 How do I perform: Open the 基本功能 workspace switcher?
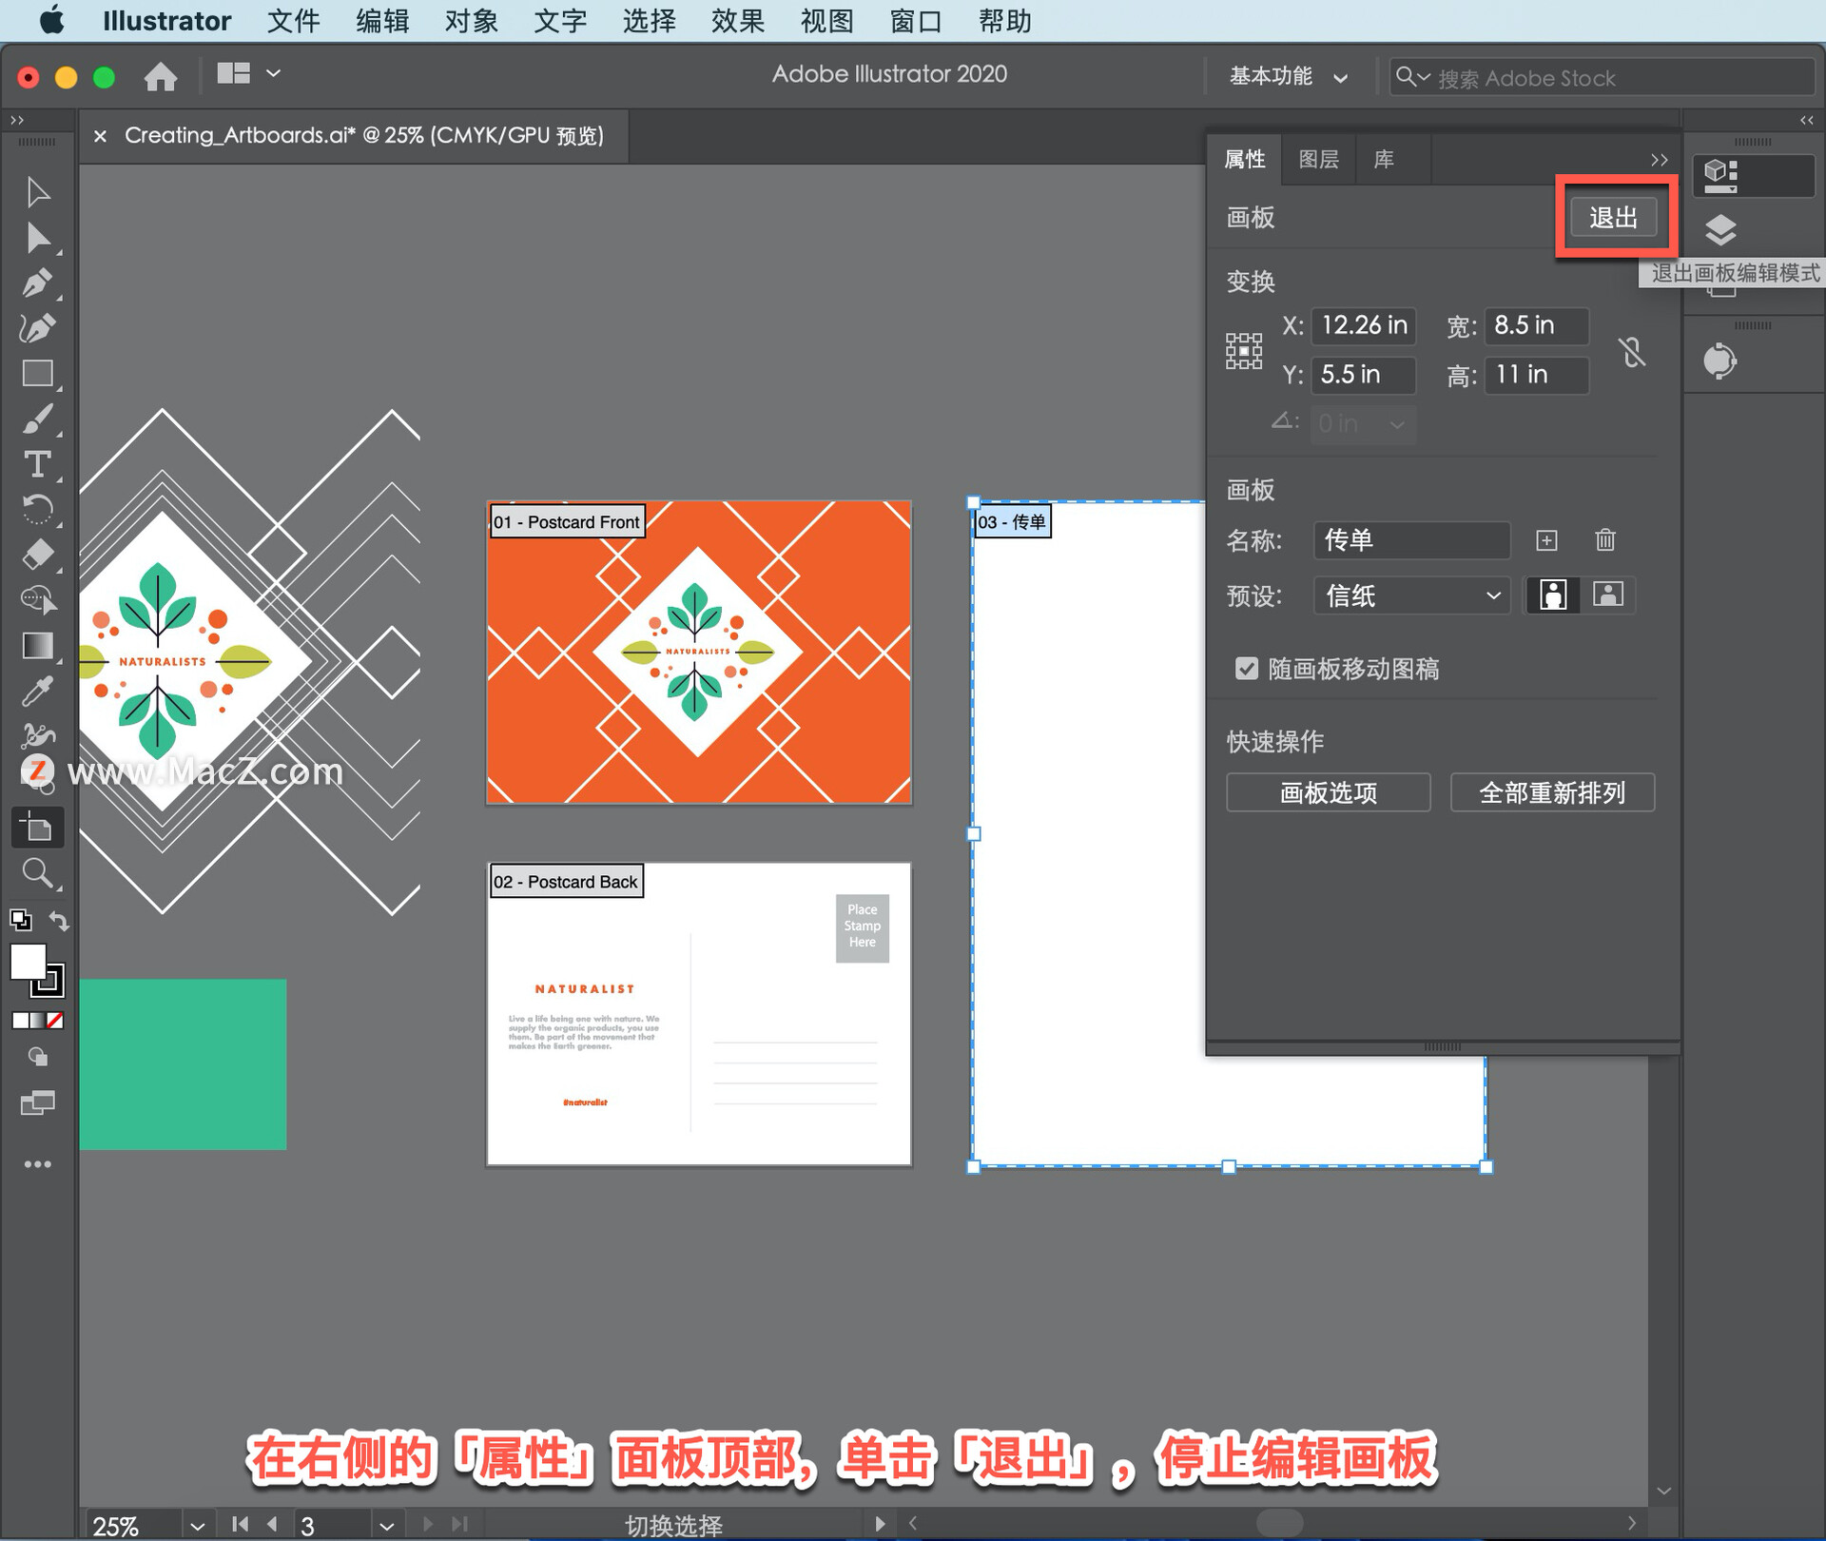(x=1289, y=77)
